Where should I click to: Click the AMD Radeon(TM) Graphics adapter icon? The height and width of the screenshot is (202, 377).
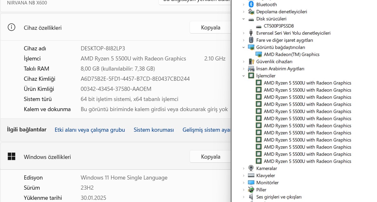point(259,54)
